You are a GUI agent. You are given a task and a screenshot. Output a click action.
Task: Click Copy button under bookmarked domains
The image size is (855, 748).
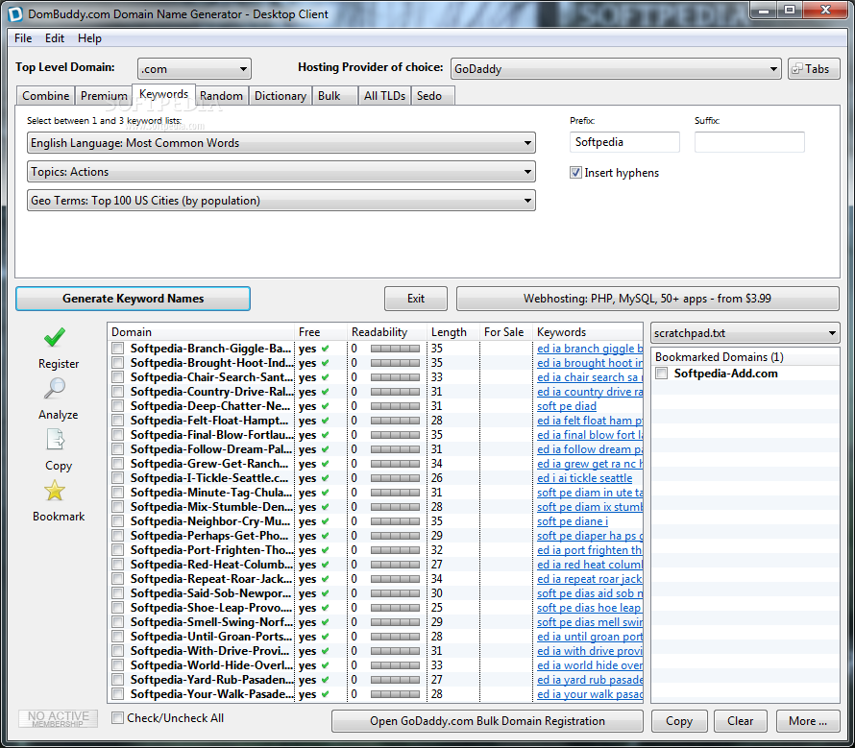pos(679,721)
